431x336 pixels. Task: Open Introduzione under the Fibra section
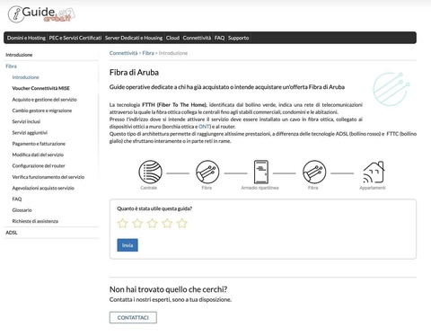[x=26, y=77]
